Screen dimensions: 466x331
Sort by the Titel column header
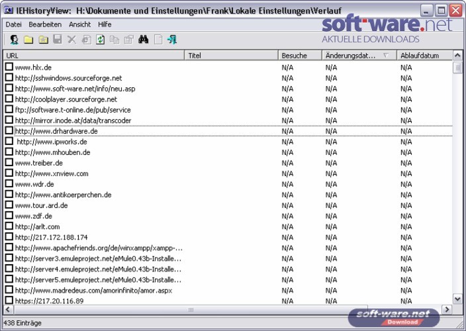coord(232,56)
